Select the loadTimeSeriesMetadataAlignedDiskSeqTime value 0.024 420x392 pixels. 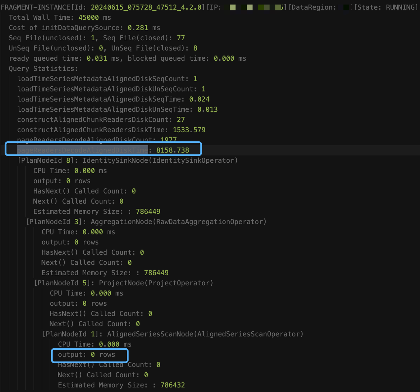[199, 99]
